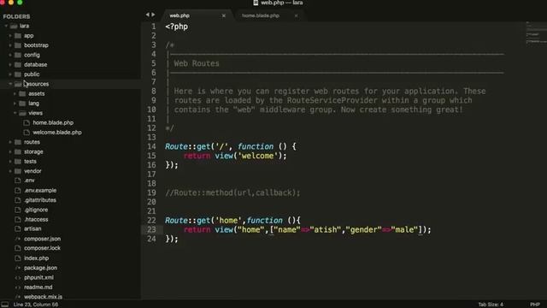Open the composer.lock file

42,248
